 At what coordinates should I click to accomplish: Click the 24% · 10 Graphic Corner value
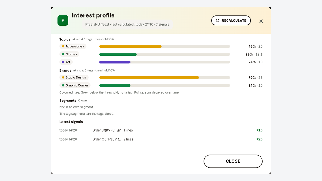pos(255,85)
